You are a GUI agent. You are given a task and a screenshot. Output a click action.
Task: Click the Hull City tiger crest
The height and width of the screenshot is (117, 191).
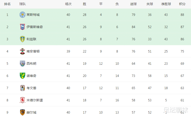click(22, 112)
